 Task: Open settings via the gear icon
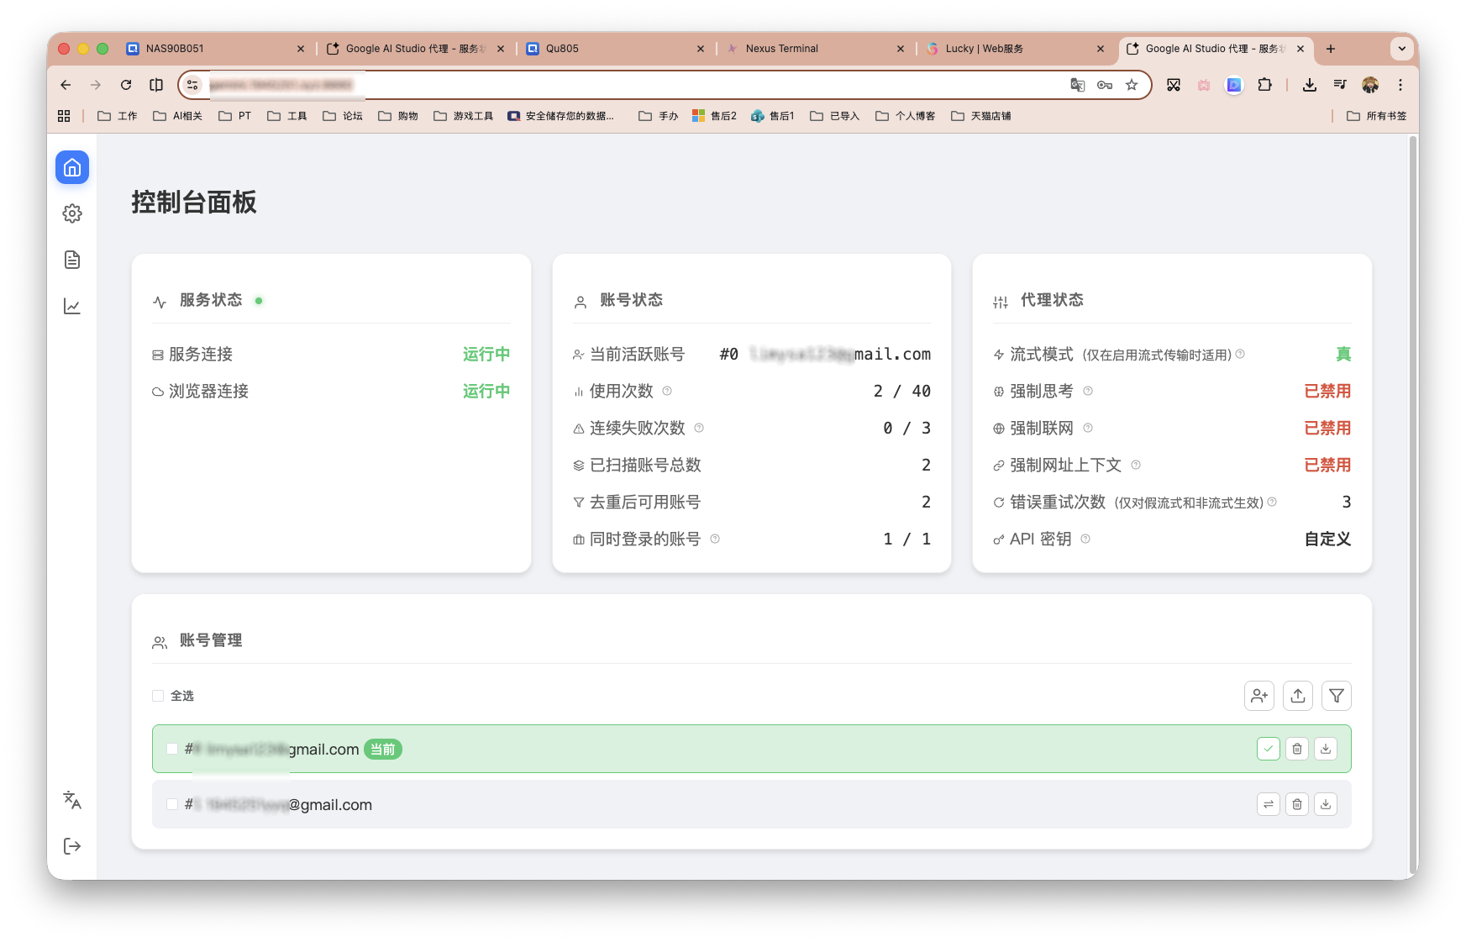pos(71,213)
